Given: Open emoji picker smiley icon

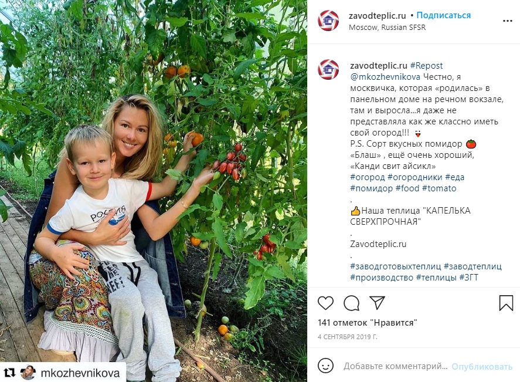Looking at the screenshot, I should pos(325,366).
